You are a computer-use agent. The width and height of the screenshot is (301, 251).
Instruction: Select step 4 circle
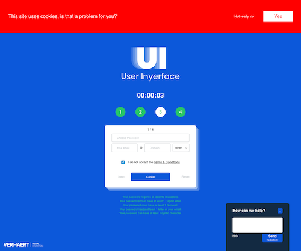(x=181, y=112)
